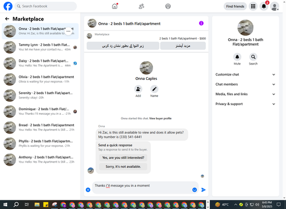
Task: Open the Windows notification center
Action: (x=279, y=204)
